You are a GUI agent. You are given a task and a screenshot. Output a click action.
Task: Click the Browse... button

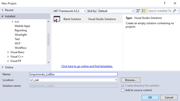pos(130,80)
